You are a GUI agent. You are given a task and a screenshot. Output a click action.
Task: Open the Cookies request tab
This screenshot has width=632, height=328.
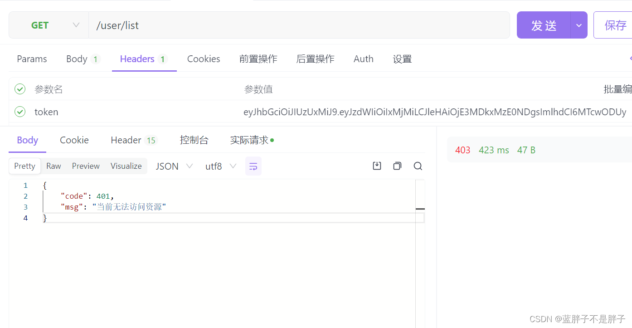pyautogui.click(x=204, y=59)
